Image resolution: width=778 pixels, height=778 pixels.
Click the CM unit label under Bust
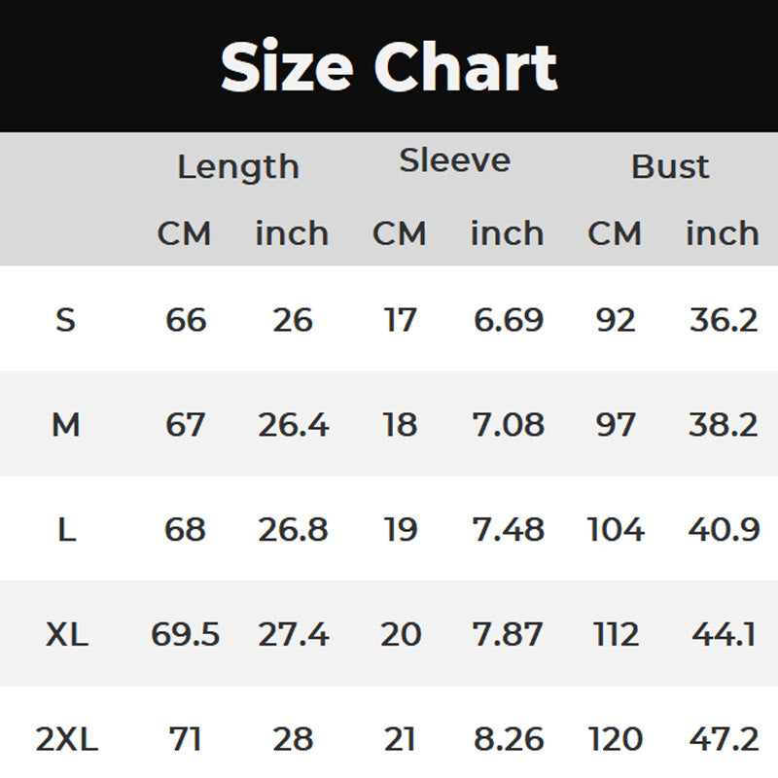pos(615,234)
